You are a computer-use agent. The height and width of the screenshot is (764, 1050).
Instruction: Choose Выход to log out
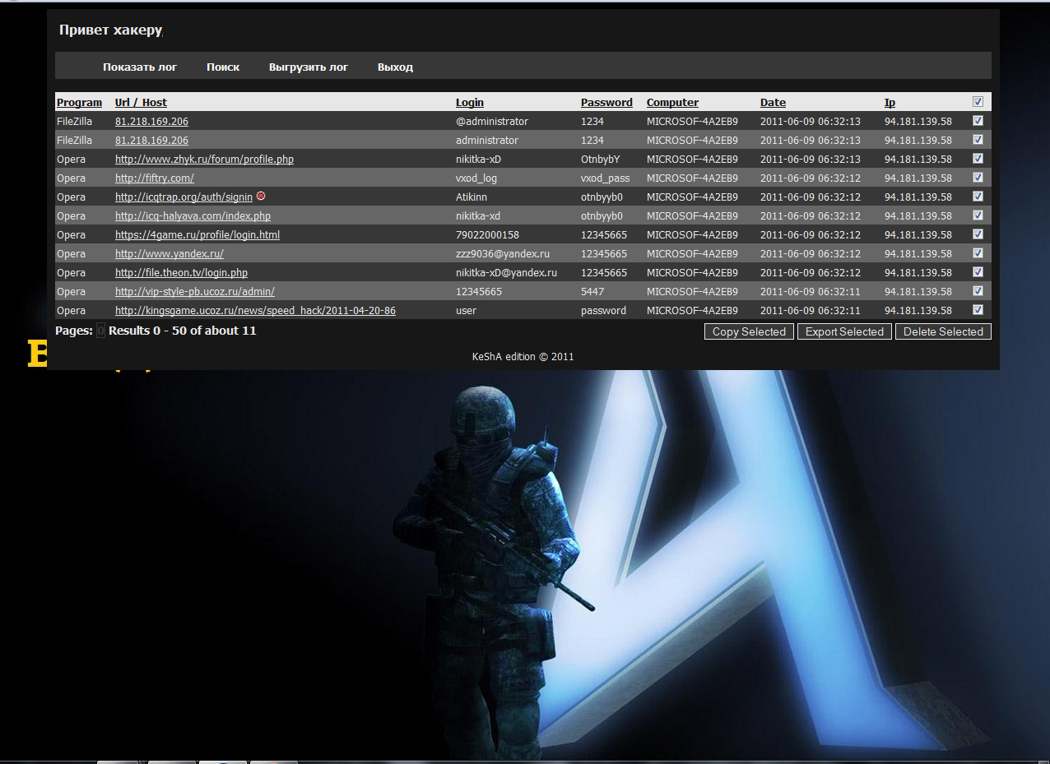(395, 67)
